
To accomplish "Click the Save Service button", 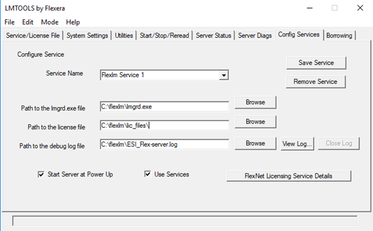I will [316, 63].
